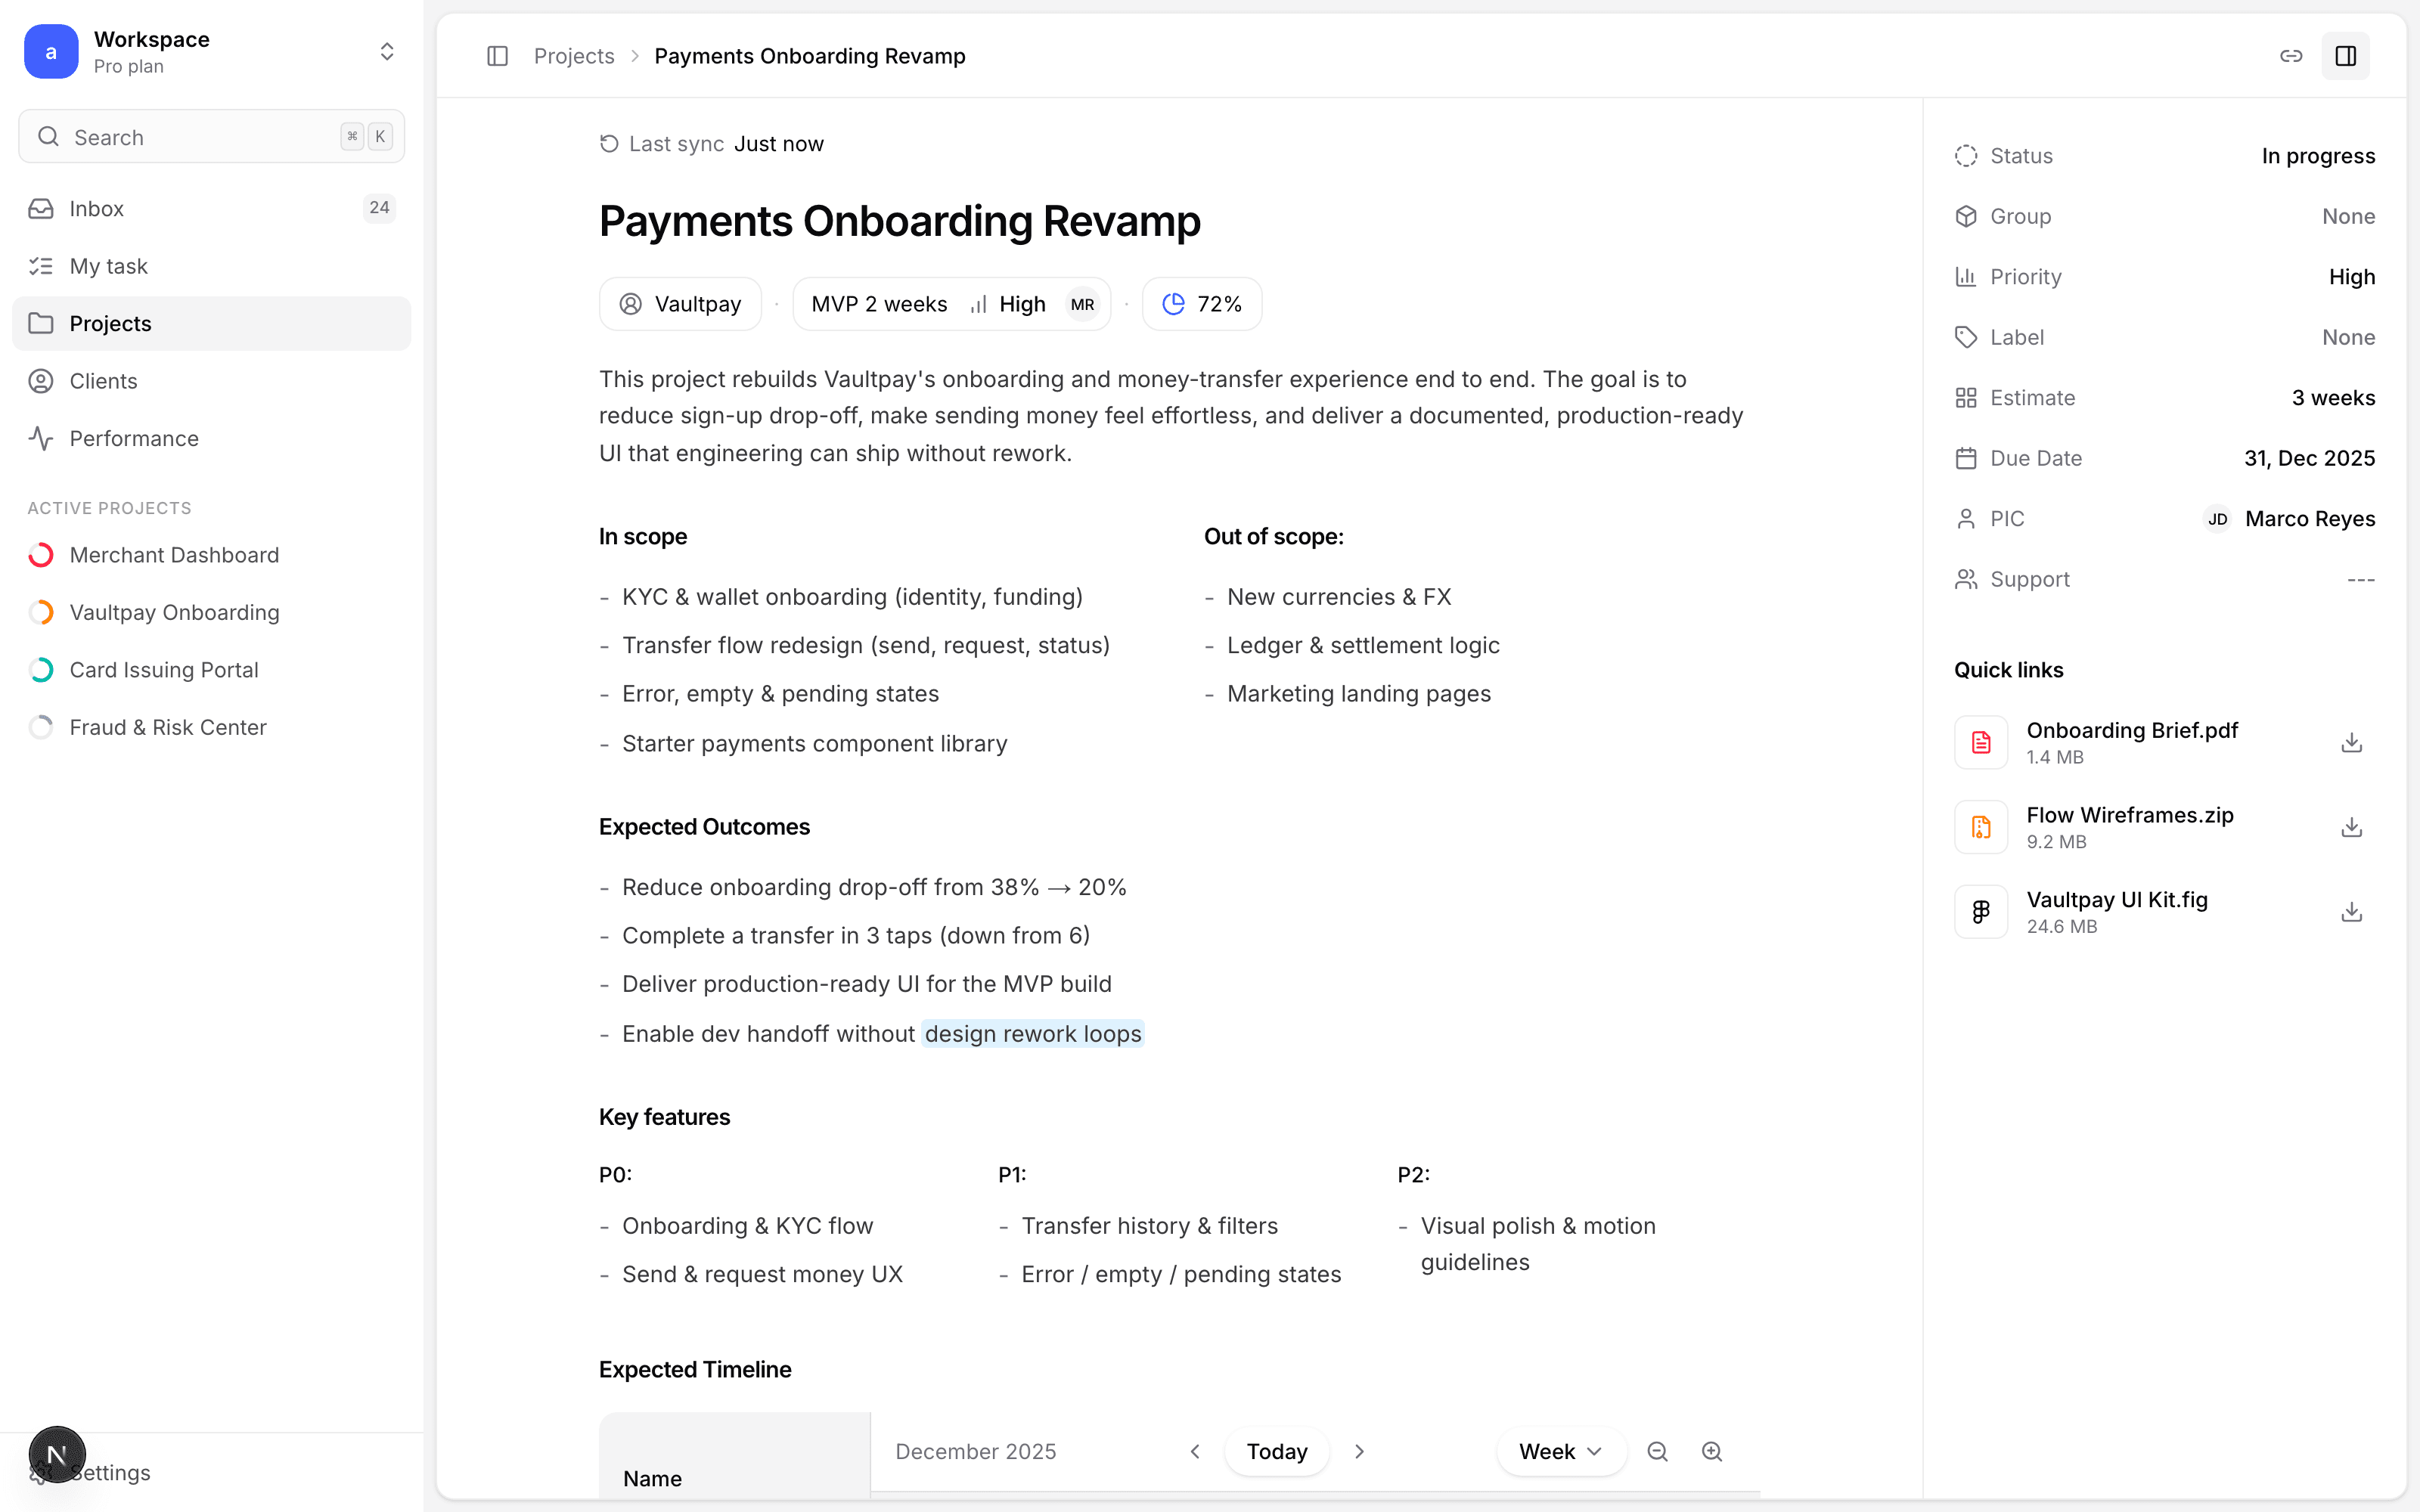
Task: Open Flow Wireframes.zip file icon
Action: click(1981, 827)
